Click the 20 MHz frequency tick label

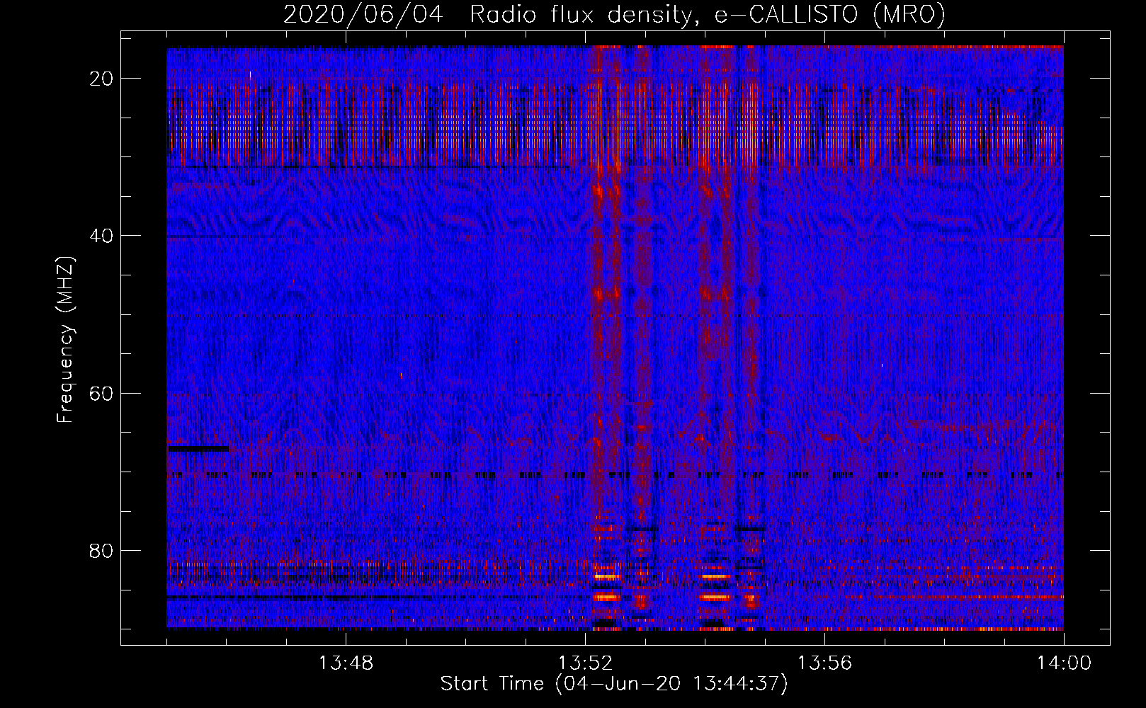[x=102, y=79]
